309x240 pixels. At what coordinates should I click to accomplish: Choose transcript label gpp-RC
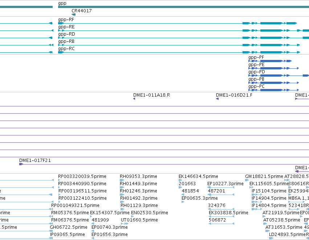[66, 49]
